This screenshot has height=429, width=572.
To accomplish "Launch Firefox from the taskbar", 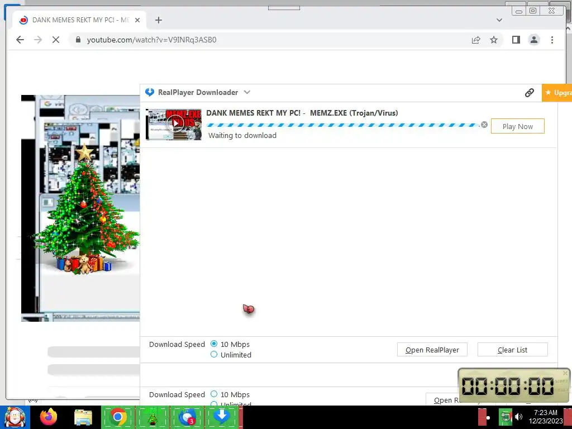I will tap(49, 417).
